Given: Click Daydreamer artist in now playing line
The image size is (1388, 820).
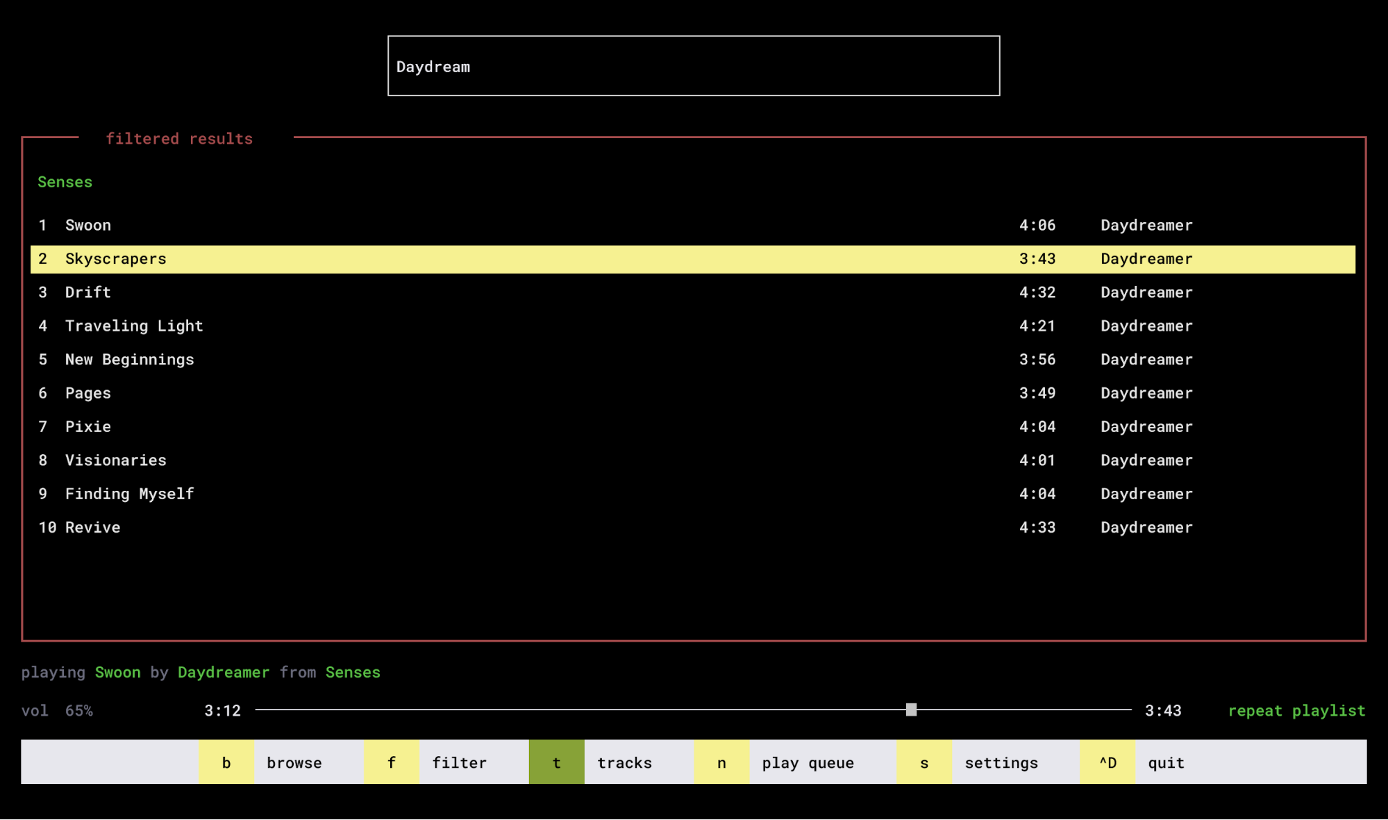Looking at the screenshot, I should click(223, 672).
